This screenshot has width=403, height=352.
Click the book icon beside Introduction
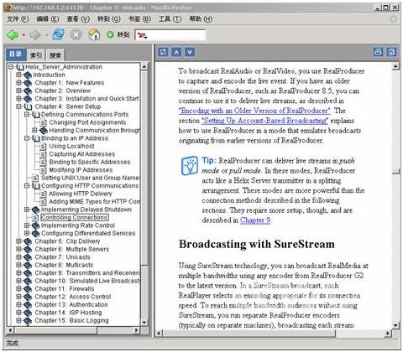[x=28, y=75]
